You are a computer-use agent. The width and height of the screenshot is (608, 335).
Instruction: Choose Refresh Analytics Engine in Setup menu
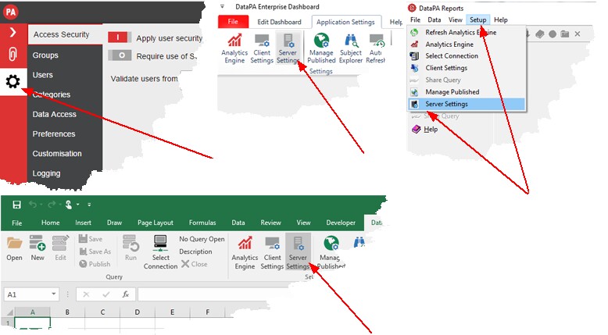pos(467,33)
